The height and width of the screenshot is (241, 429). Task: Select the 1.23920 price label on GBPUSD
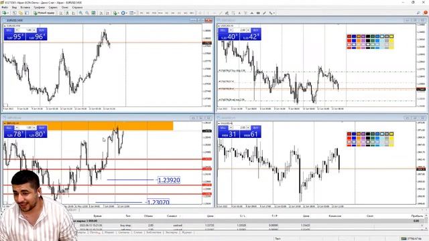point(169,180)
